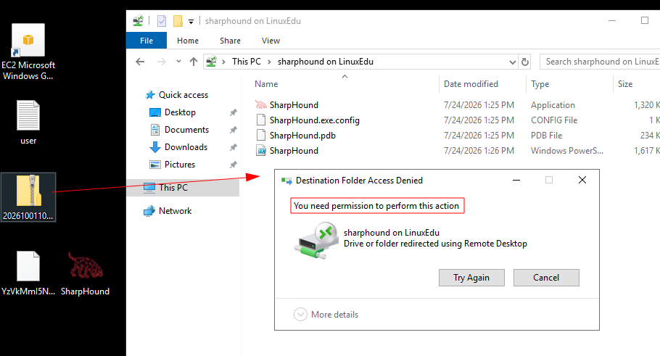Select the user text file on desktop
Image resolution: width=660 pixels, height=356 pixels.
click(28, 122)
